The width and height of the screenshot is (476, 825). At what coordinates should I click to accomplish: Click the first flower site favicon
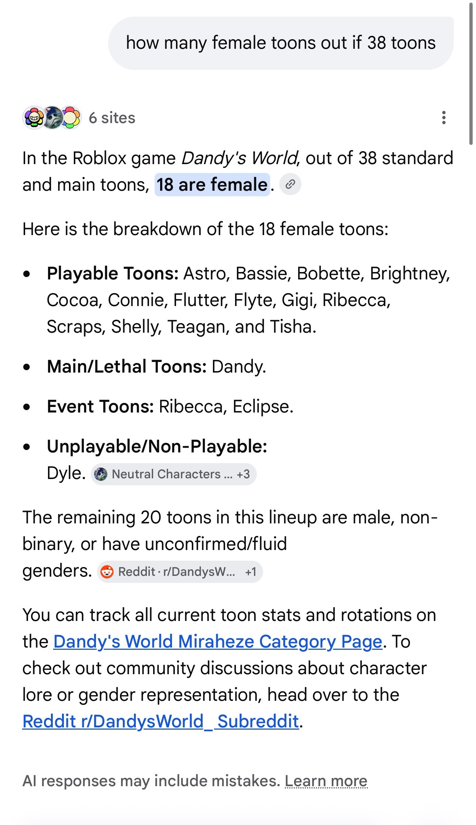34,118
